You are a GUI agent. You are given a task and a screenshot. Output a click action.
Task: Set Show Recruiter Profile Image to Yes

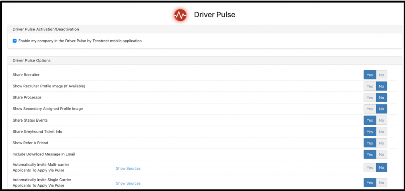(x=370, y=86)
